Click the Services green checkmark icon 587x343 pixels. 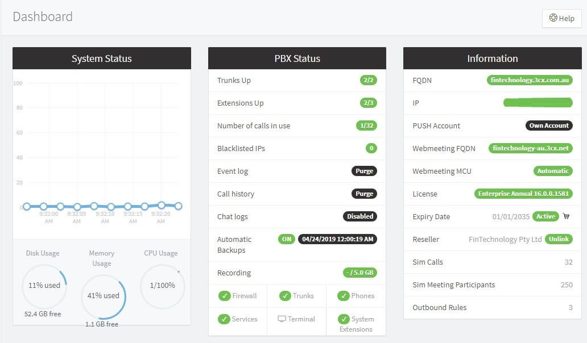click(224, 319)
